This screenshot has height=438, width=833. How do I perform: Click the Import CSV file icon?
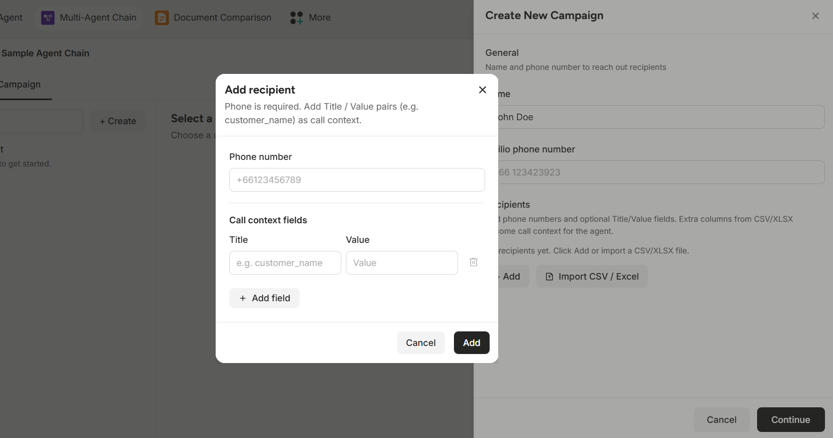point(549,277)
